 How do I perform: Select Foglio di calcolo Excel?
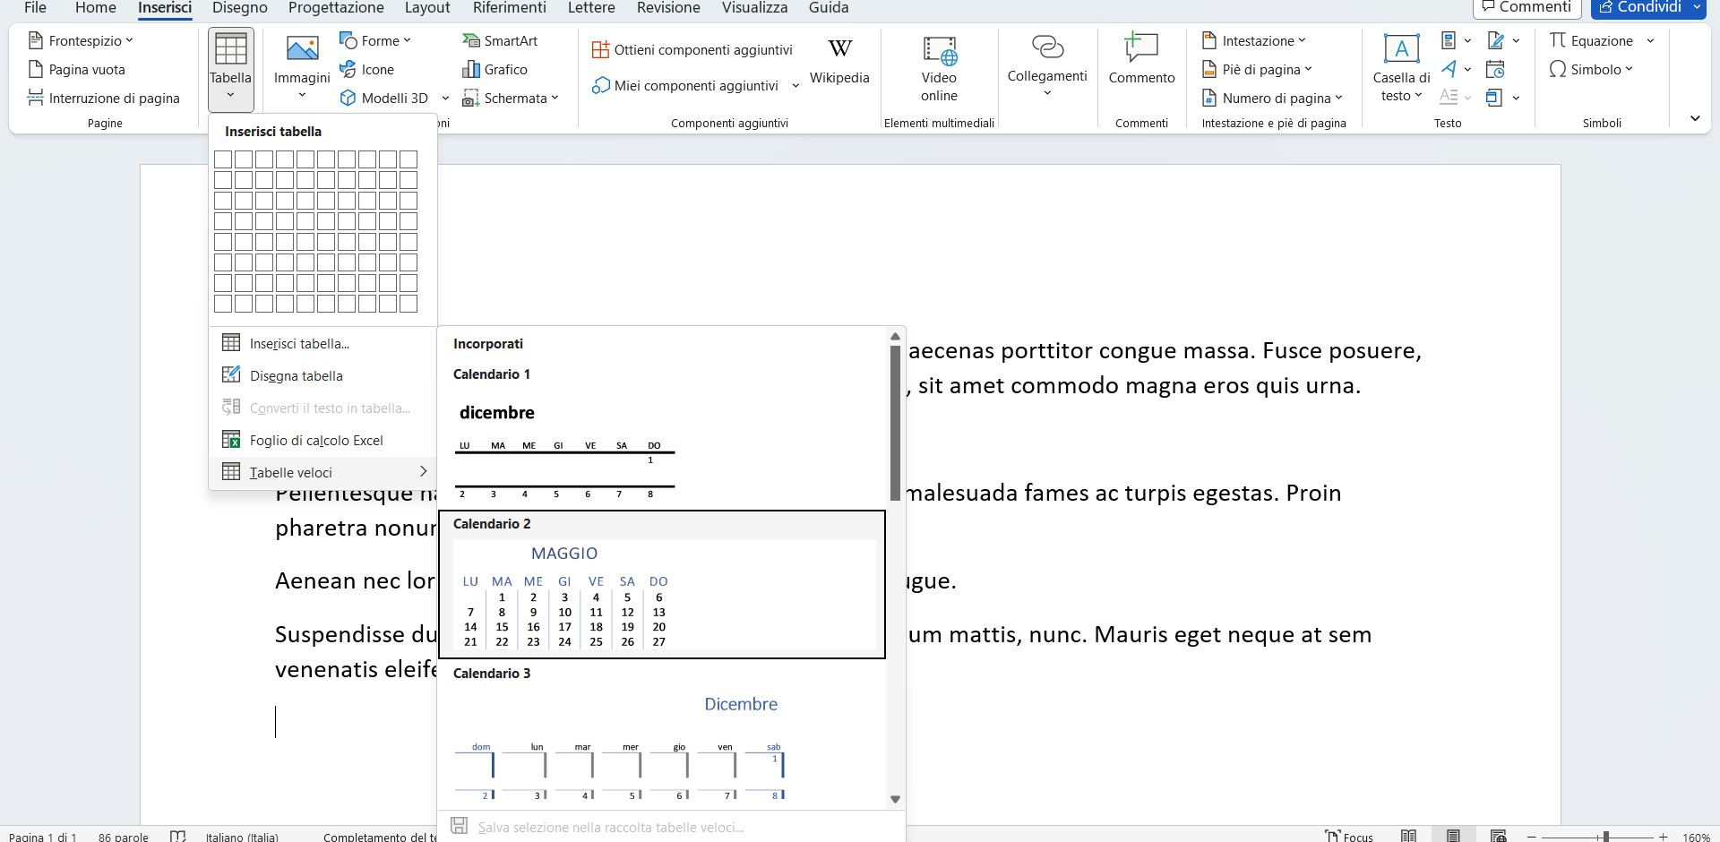(315, 441)
